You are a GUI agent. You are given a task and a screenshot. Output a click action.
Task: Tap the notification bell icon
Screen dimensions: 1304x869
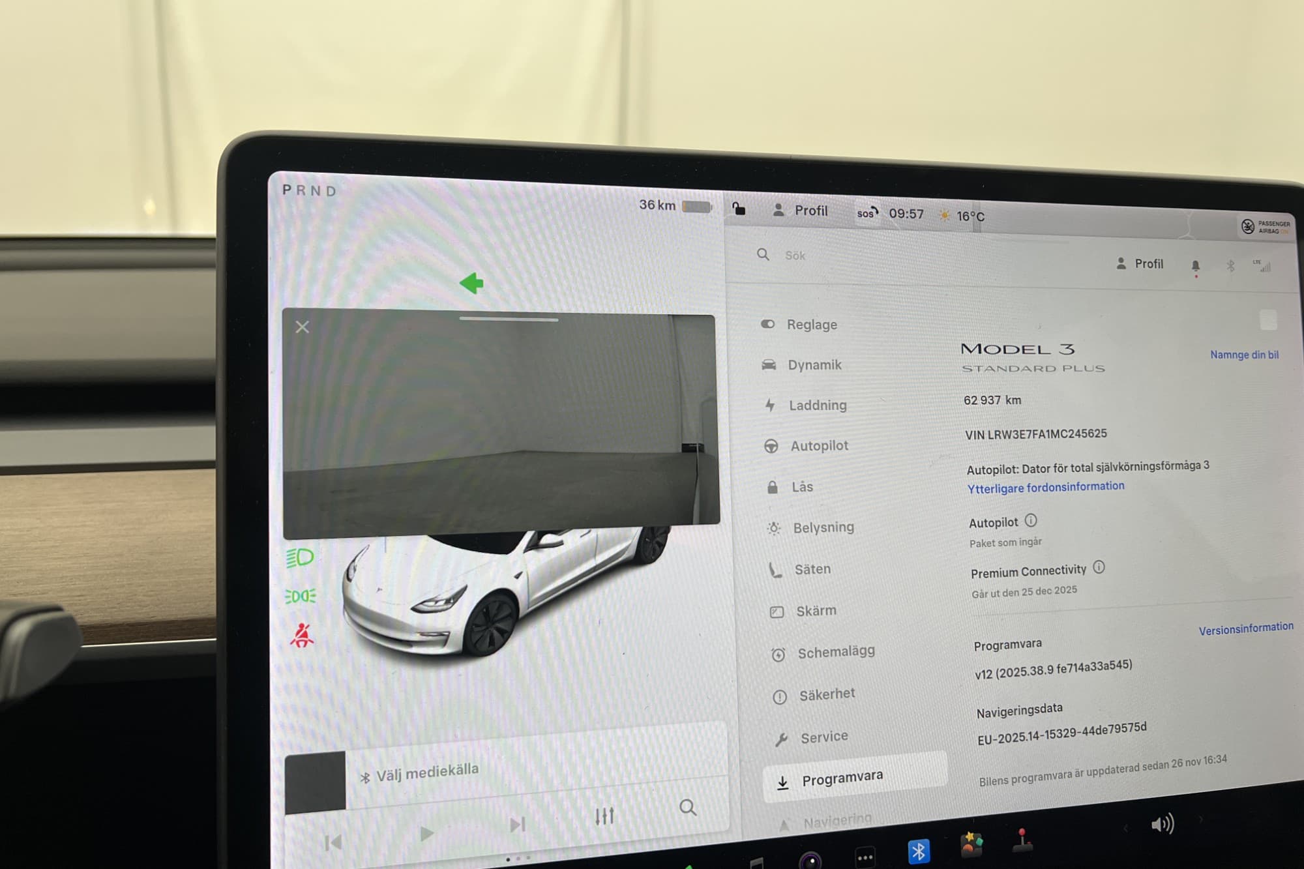(1195, 265)
